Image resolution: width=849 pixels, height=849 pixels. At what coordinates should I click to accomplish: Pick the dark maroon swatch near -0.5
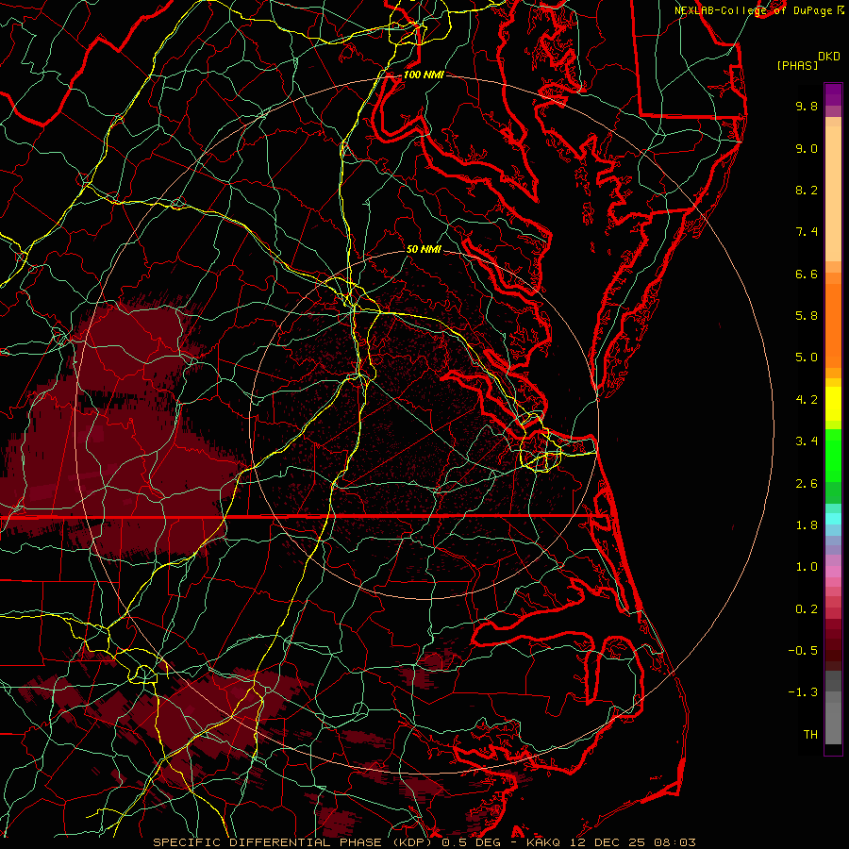(833, 656)
